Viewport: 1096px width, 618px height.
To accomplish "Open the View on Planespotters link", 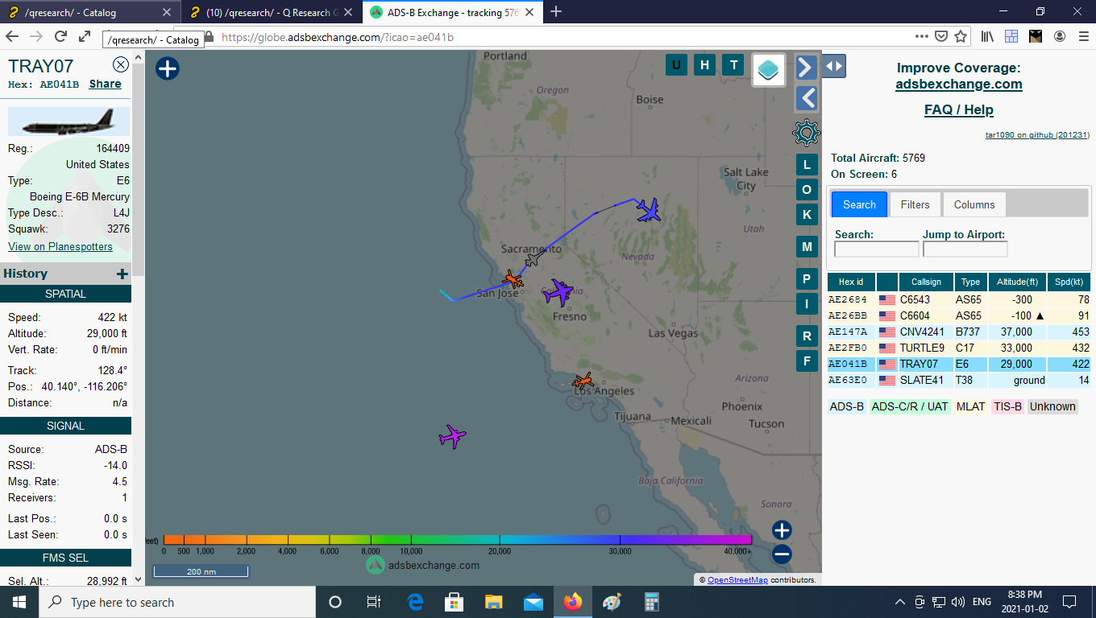I will tap(60, 246).
